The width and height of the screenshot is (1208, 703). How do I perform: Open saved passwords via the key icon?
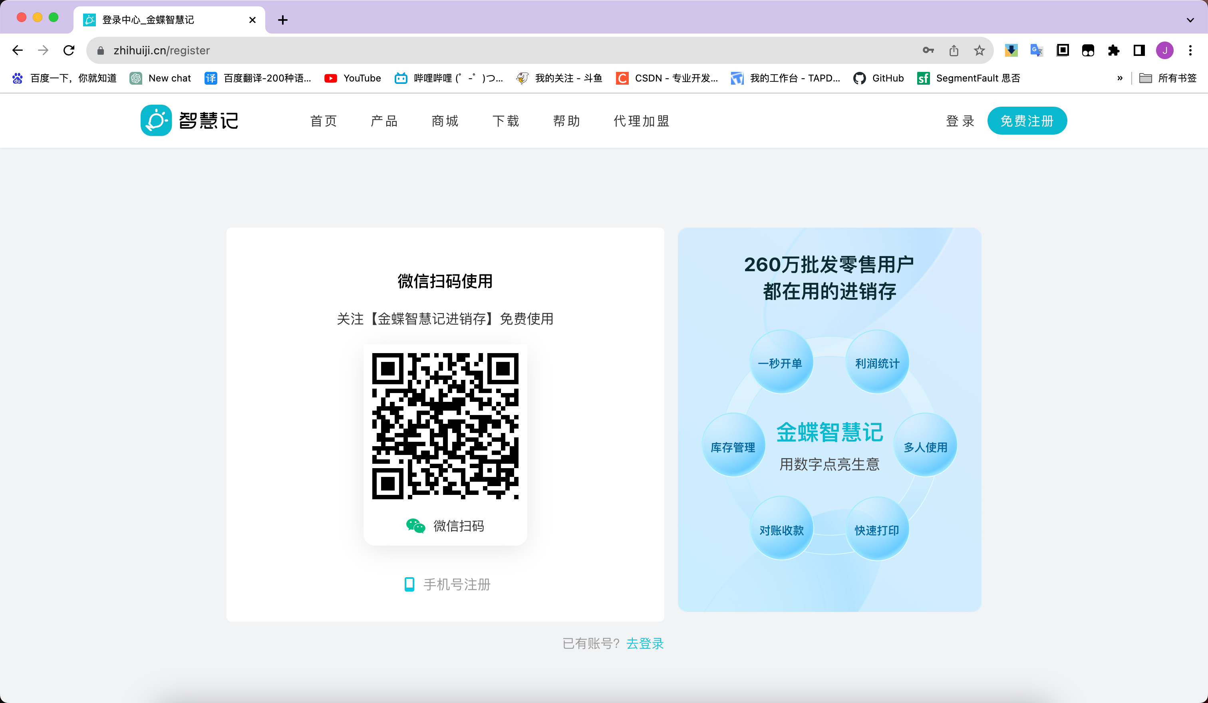pyautogui.click(x=928, y=50)
